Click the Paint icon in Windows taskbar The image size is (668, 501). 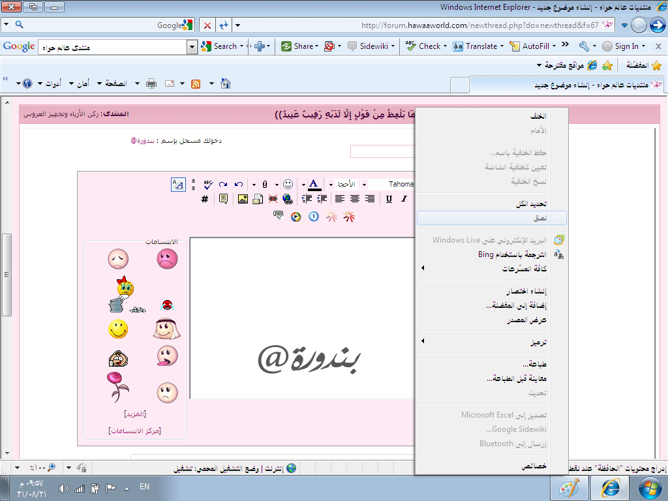569,488
